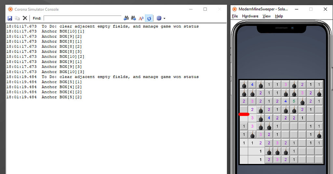Open the Hardware menu
Screen dimensions: 333x174
[x=250, y=16]
